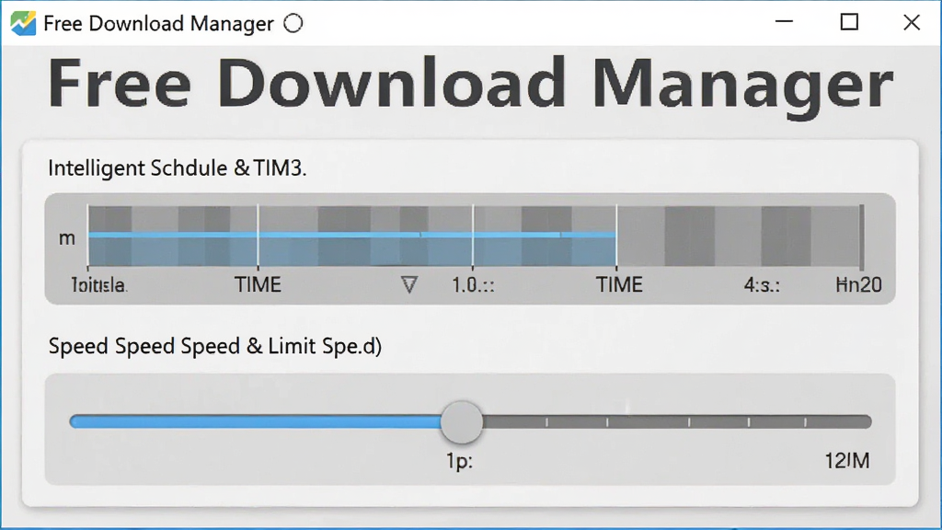The width and height of the screenshot is (942, 530).
Task: Minimize the Free Download Manager window
Action: [784, 22]
